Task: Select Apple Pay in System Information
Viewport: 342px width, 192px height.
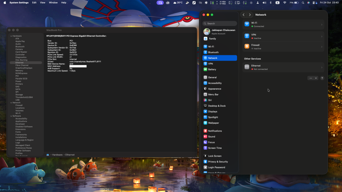Action: [x=20, y=41]
